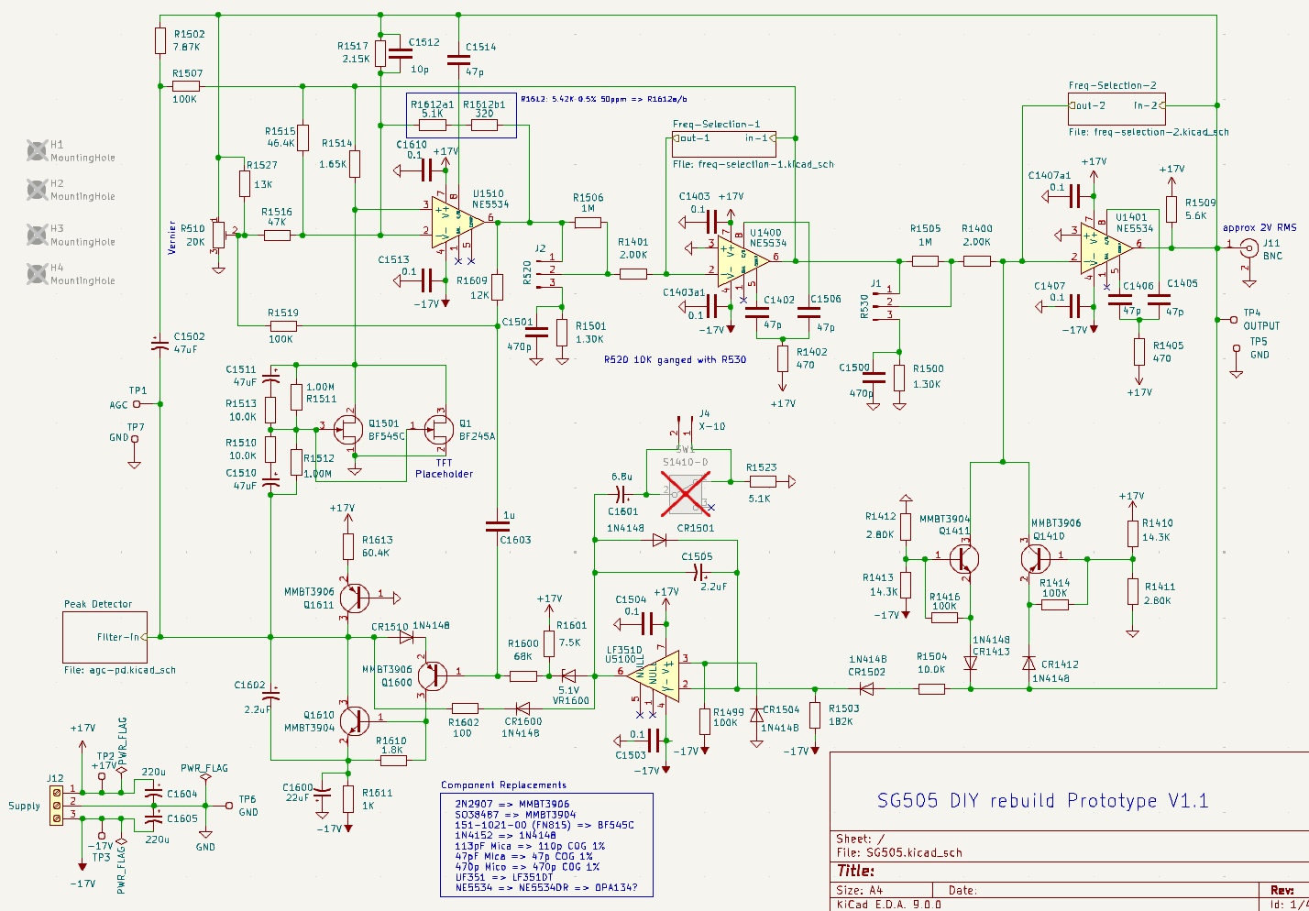Viewport: 1309px width, 911px height.
Task: Select the R510 20K Vernier potentiometer
Action: pyautogui.click(x=218, y=236)
